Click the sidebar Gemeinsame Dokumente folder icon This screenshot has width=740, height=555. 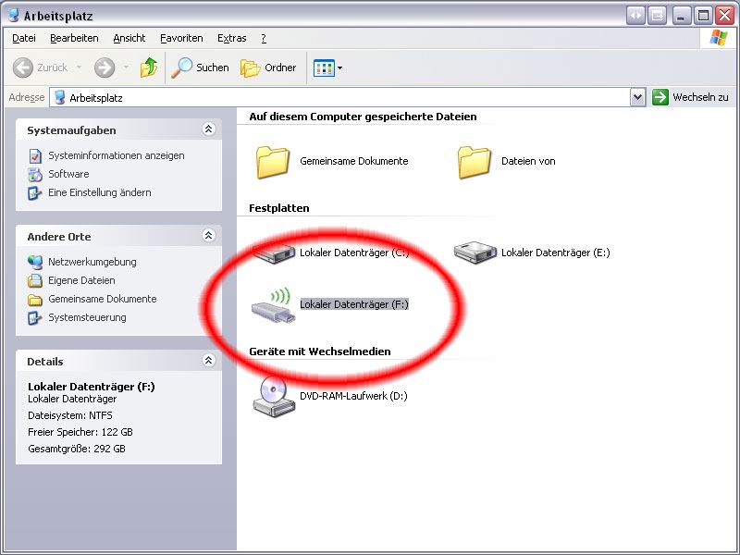point(35,300)
